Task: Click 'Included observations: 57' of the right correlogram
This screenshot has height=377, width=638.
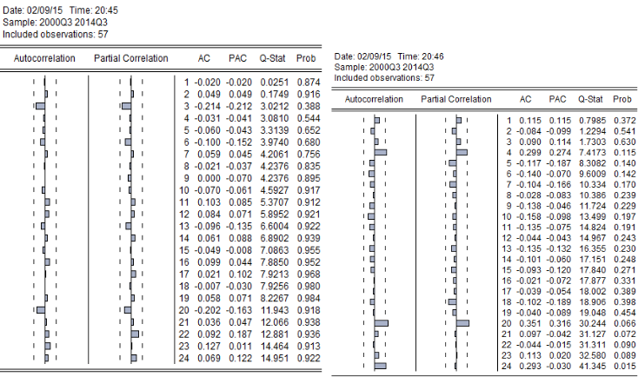Action: coord(384,77)
